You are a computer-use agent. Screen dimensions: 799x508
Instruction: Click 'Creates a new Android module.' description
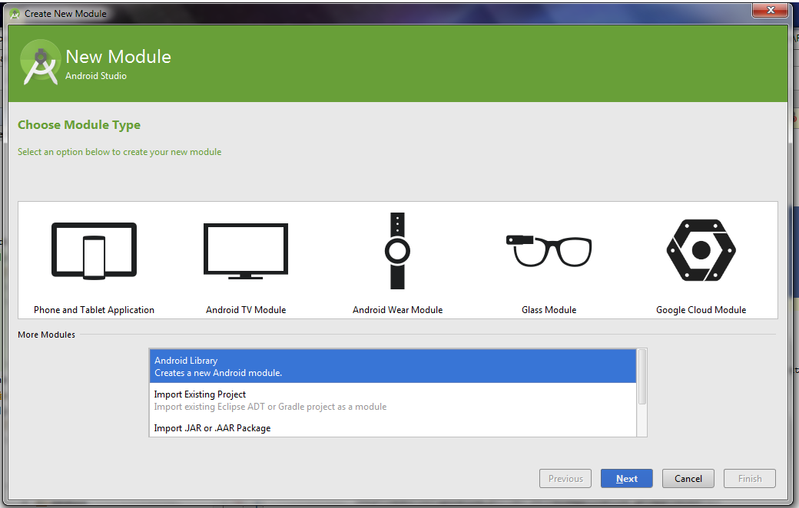pyautogui.click(x=218, y=373)
